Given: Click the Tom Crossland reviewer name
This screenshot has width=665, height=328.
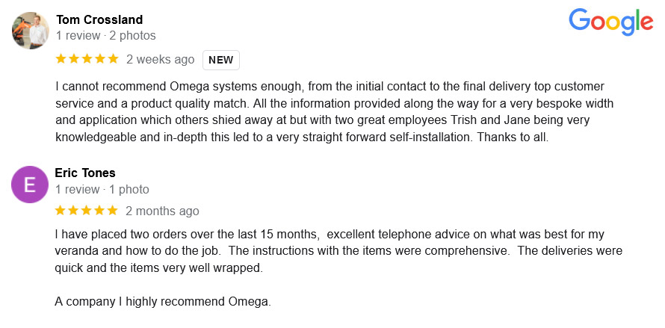Looking at the screenshot, I should (99, 19).
